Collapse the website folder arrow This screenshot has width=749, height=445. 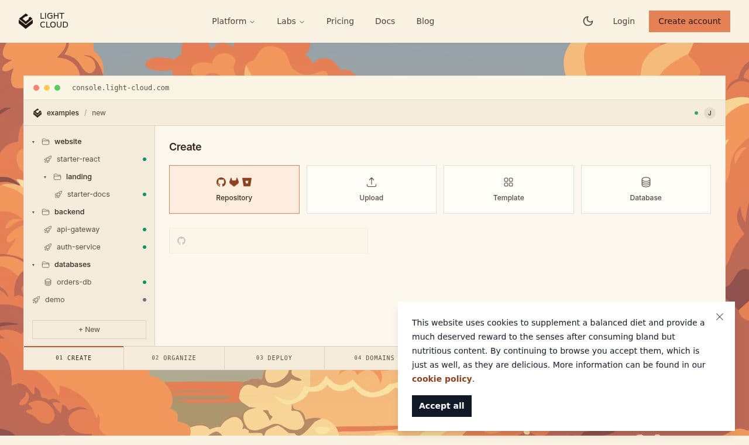pyautogui.click(x=33, y=142)
